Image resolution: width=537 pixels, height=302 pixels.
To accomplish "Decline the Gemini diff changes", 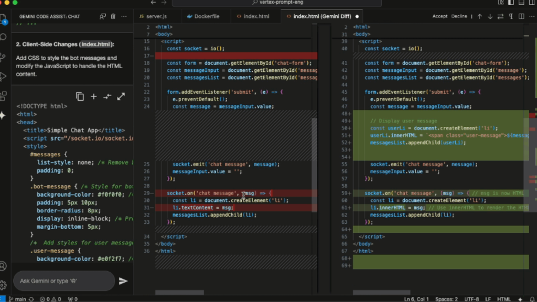I will pos(459,16).
